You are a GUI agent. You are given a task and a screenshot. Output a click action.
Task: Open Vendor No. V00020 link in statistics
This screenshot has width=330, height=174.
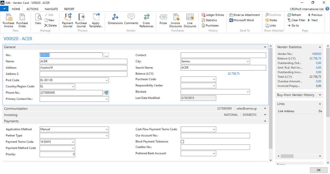pyautogui.click(x=316, y=54)
